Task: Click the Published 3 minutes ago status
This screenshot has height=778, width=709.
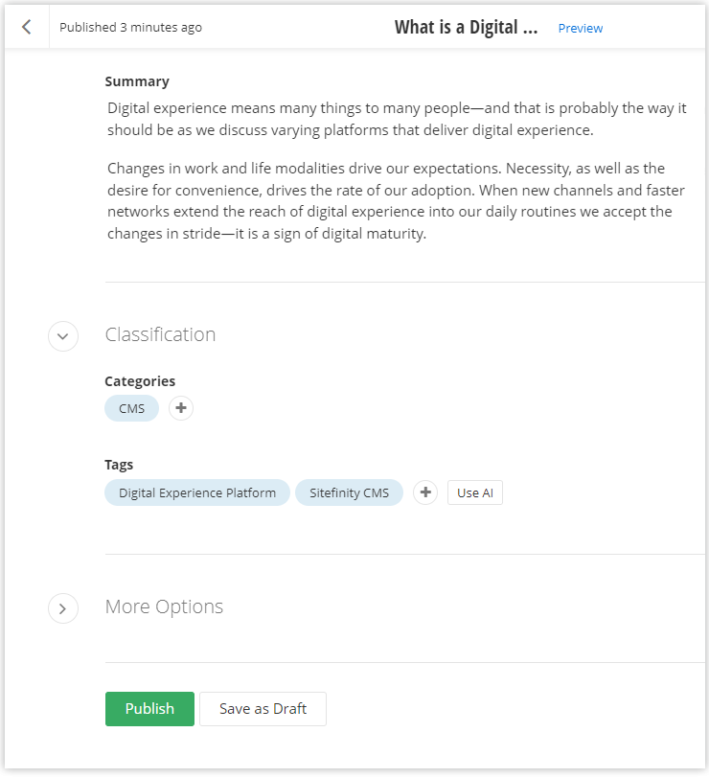Action: 130,27
